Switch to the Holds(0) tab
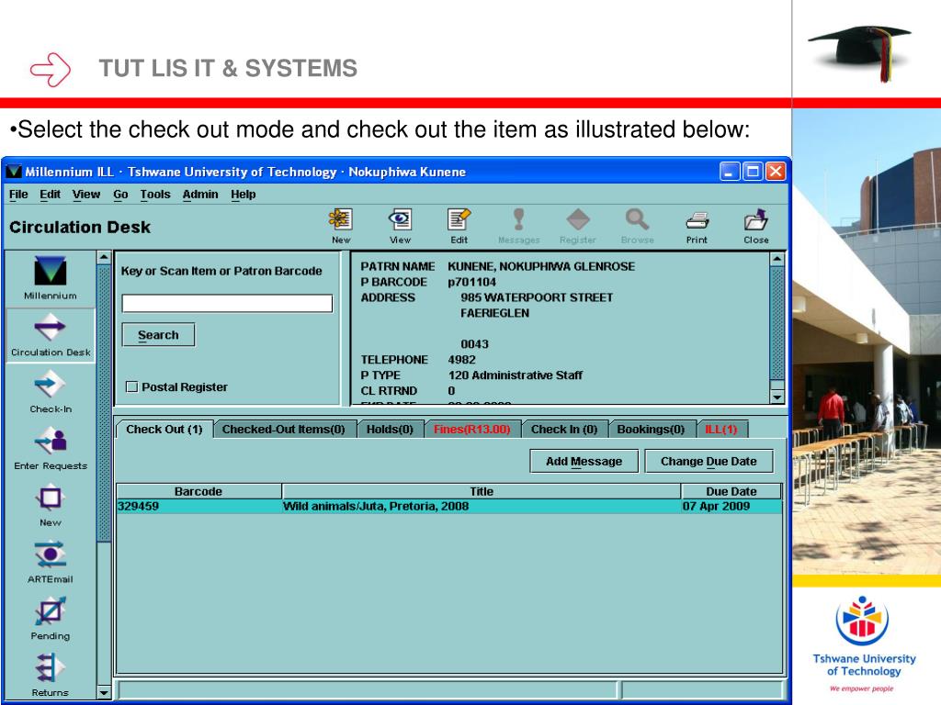The width and height of the screenshot is (941, 705). (x=390, y=430)
